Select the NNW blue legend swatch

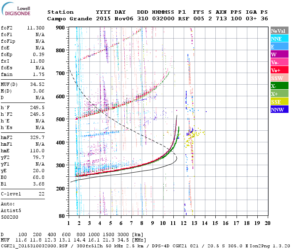tap(279, 109)
